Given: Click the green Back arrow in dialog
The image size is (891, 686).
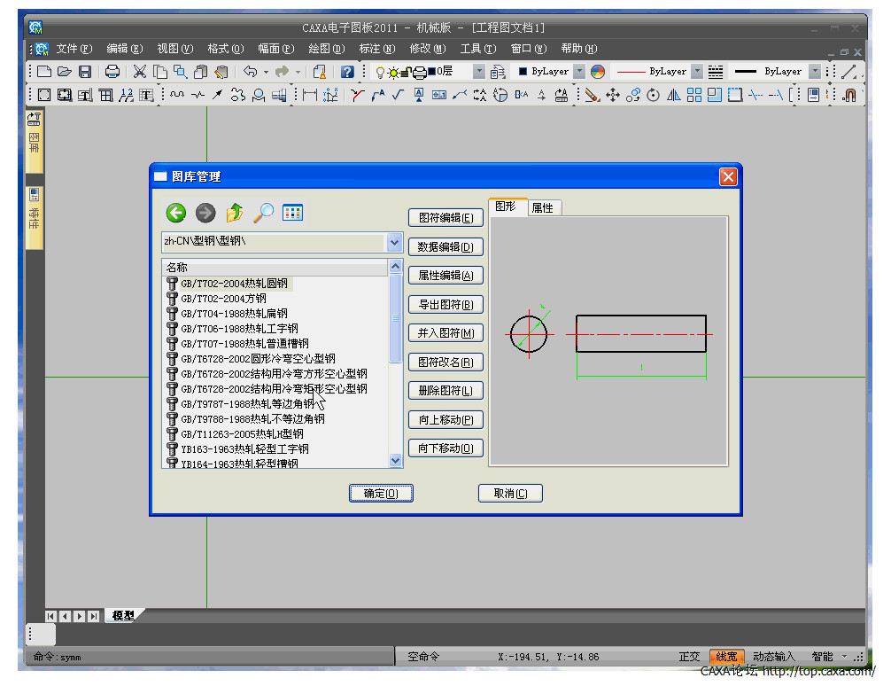Looking at the screenshot, I should click(x=176, y=214).
